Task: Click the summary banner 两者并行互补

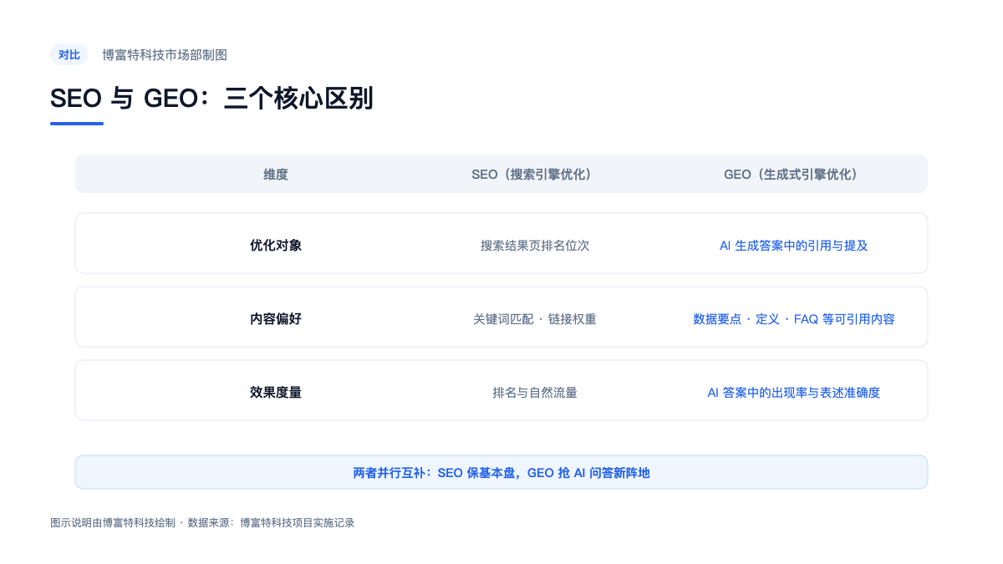Action: (x=501, y=472)
